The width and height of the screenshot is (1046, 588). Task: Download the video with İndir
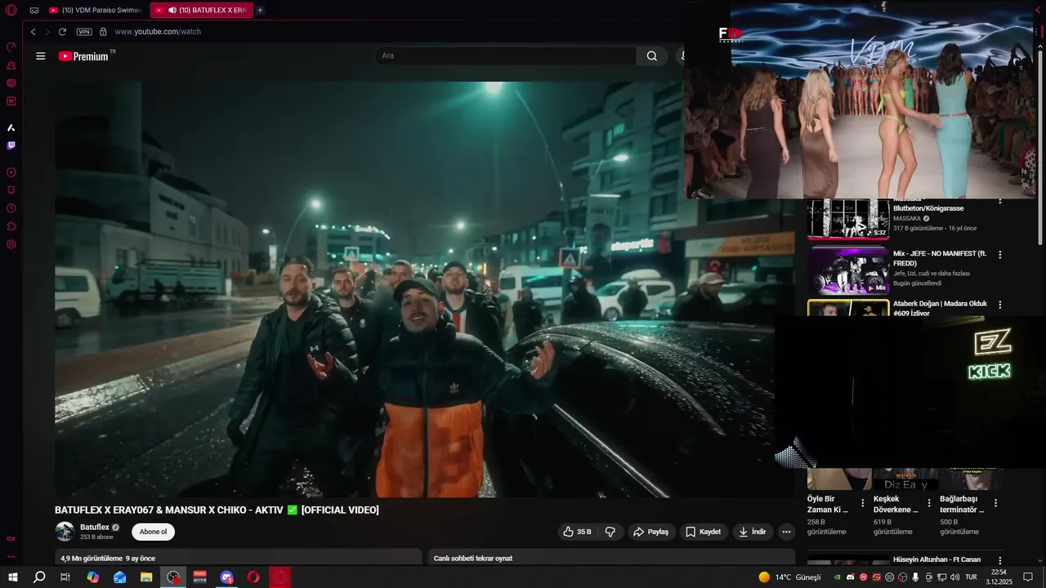pos(753,532)
